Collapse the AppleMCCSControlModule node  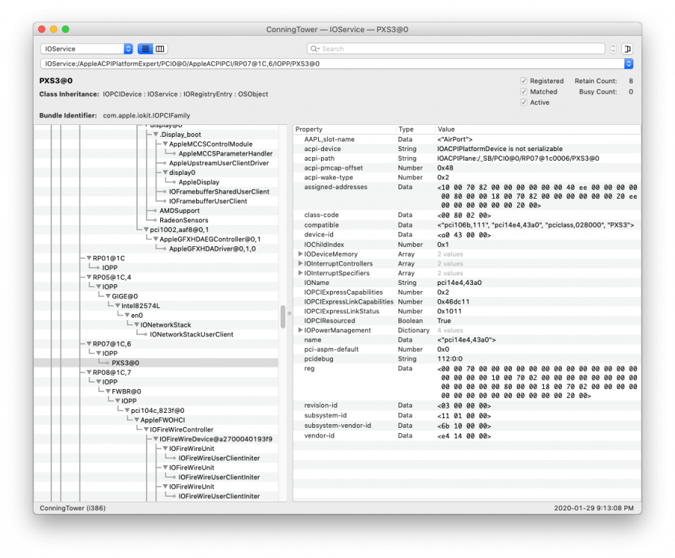coord(165,144)
